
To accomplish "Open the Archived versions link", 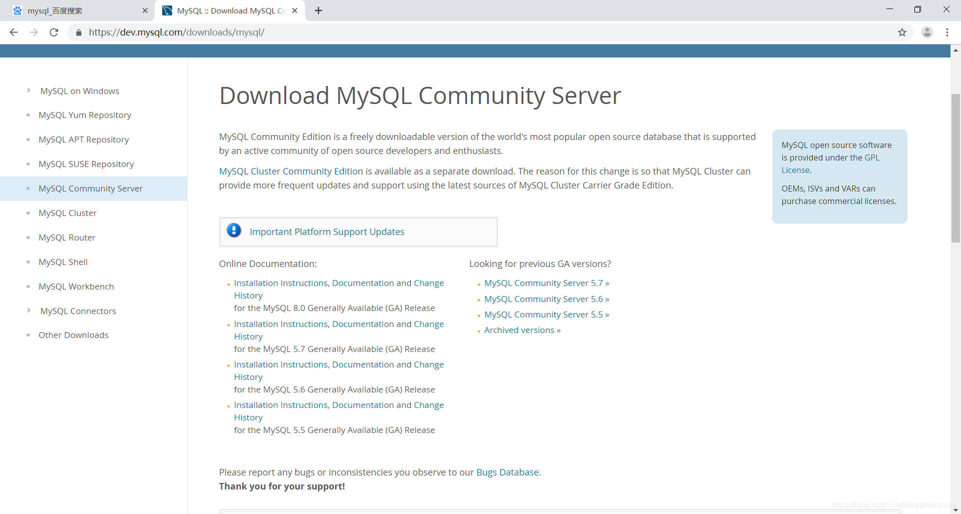I will tap(522, 330).
